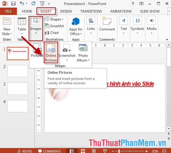
Task: Click the zoom out minus button
Action: (x=113, y=151)
